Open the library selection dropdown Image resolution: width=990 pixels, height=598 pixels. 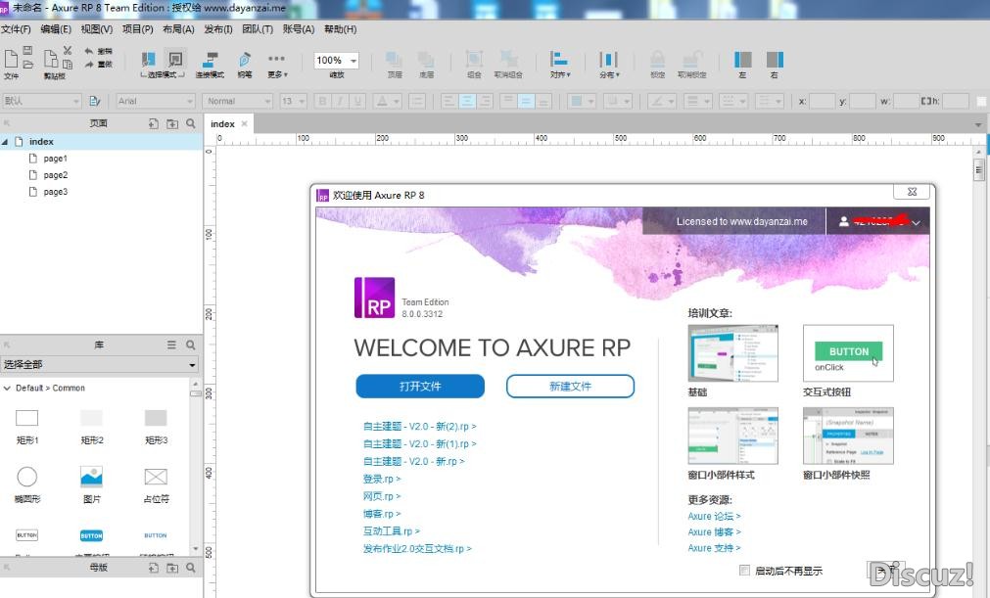pyautogui.click(x=100, y=365)
